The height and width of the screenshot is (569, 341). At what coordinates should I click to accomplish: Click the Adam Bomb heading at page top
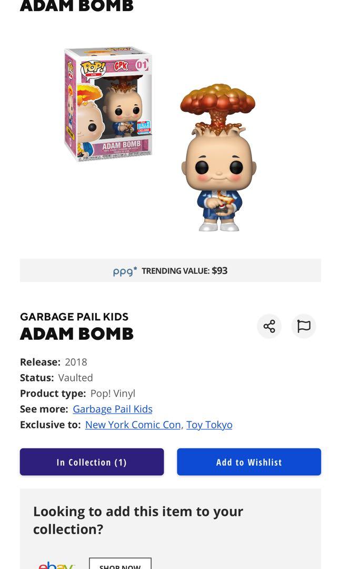coord(77,6)
